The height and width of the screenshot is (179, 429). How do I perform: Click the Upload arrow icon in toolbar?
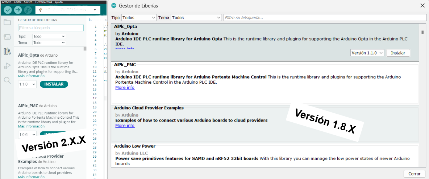[x=18, y=10]
